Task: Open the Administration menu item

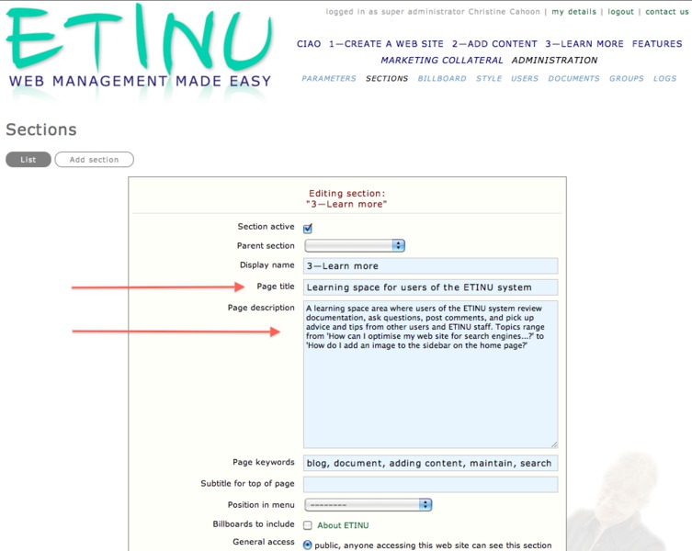Action: pyautogui.click(x=554, y=61)
